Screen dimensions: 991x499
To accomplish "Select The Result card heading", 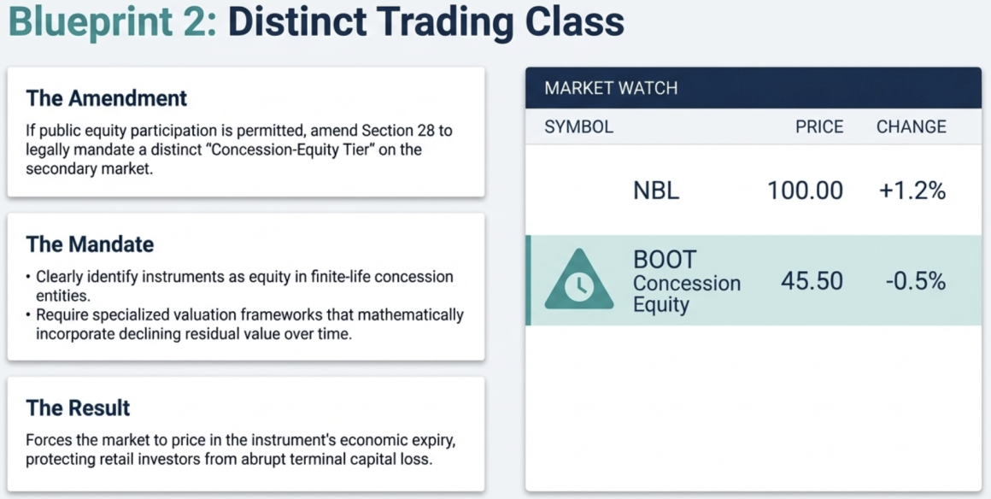I will pyautogui.click(x=79, y=408).
